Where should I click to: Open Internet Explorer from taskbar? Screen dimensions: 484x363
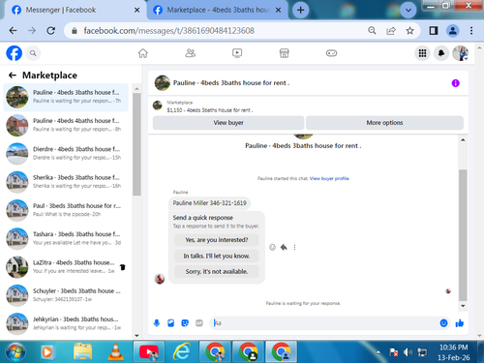tap(182, 352)
